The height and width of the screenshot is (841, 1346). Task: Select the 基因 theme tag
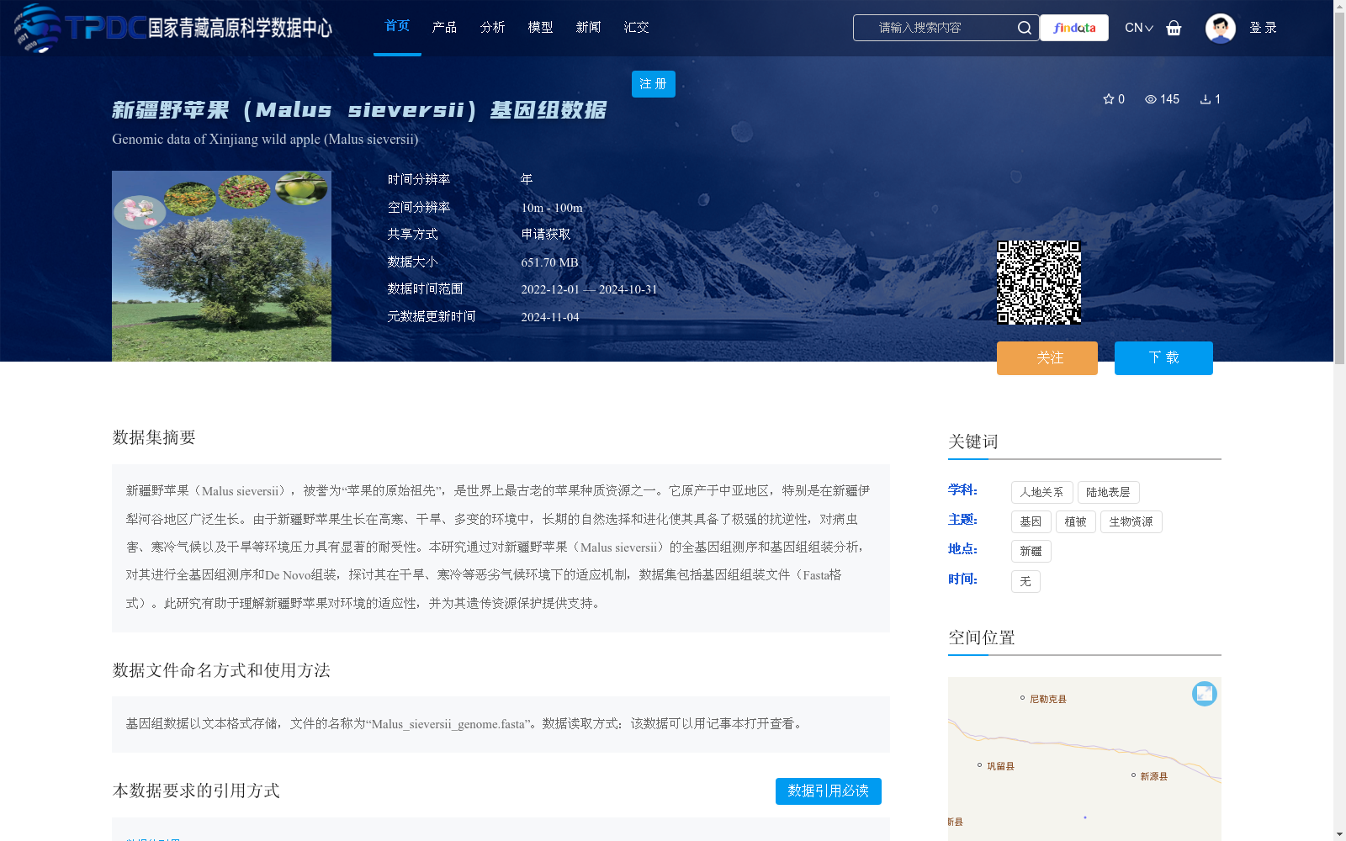(x=1031, y=522)
